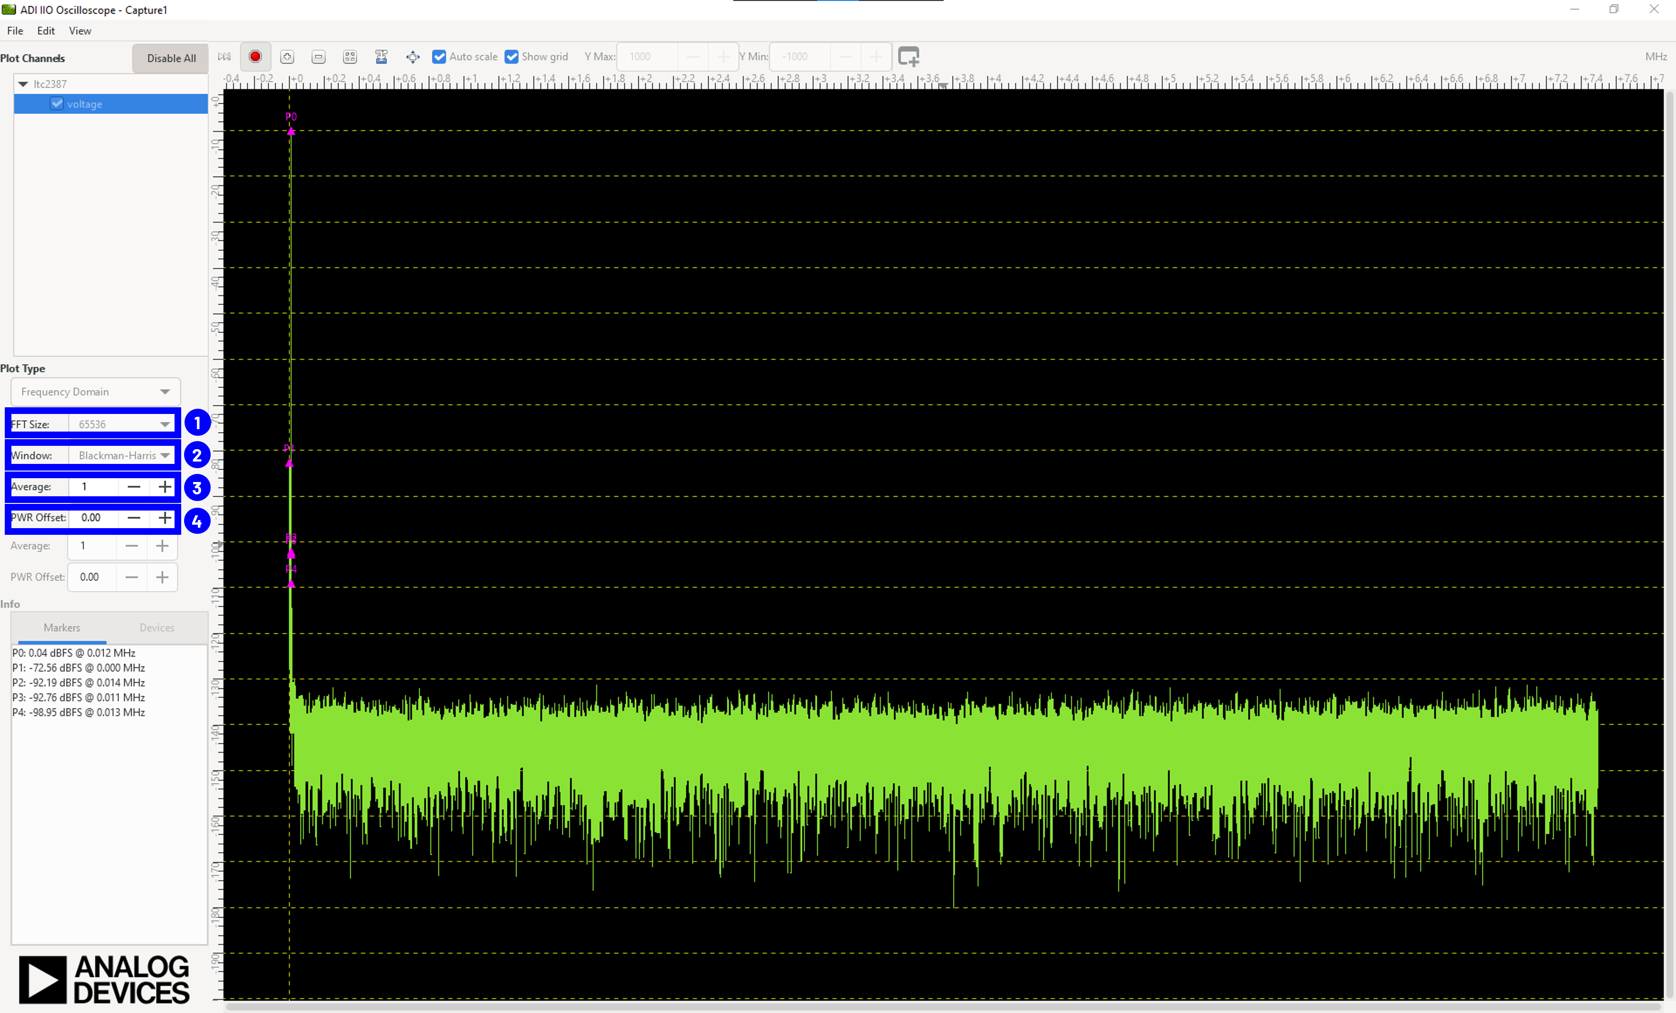Open the FFT Size dropdown
The height and width of the screenshot is (1013, 1676).
(122, 424)
